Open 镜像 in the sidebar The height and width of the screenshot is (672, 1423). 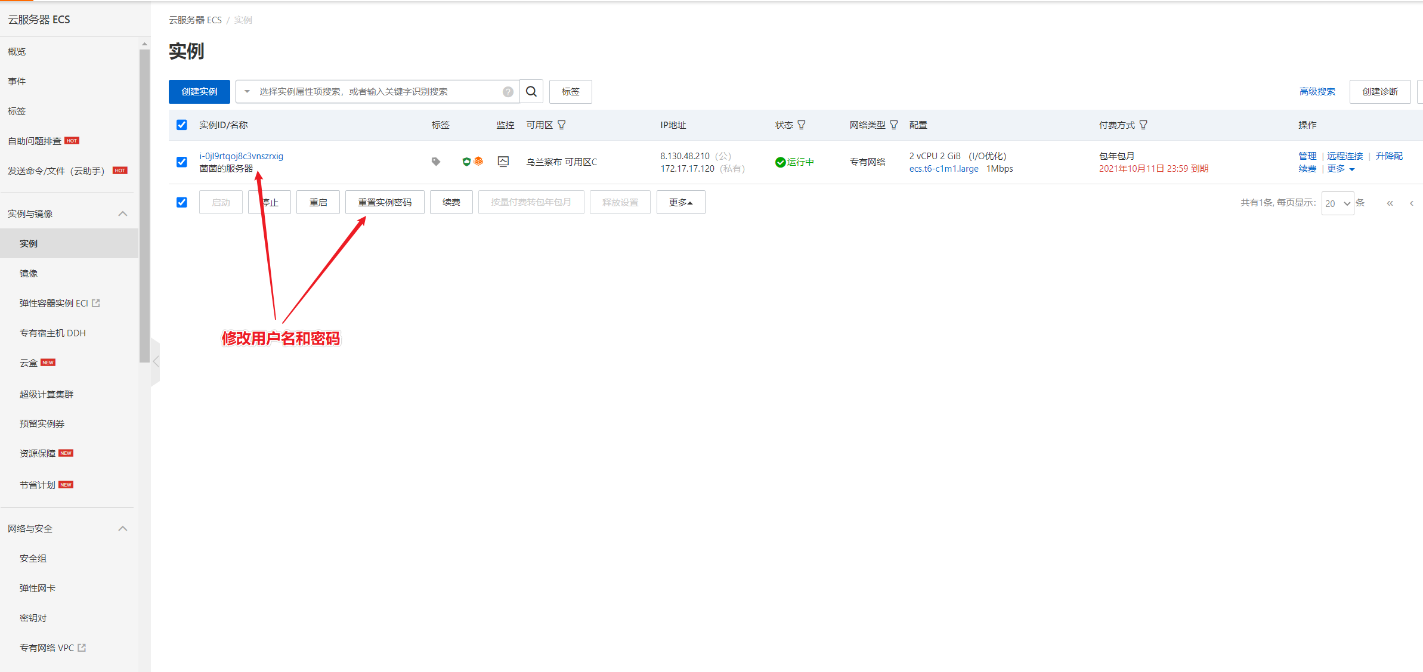point(29,273)
